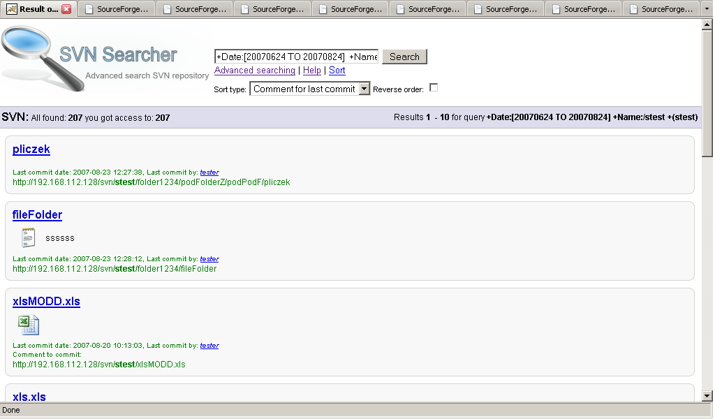The width and height of the screenshot is (715, 419).
Task: Click the Excel spreadsheet icon under xlsMODD.xls
Action: 28,325
